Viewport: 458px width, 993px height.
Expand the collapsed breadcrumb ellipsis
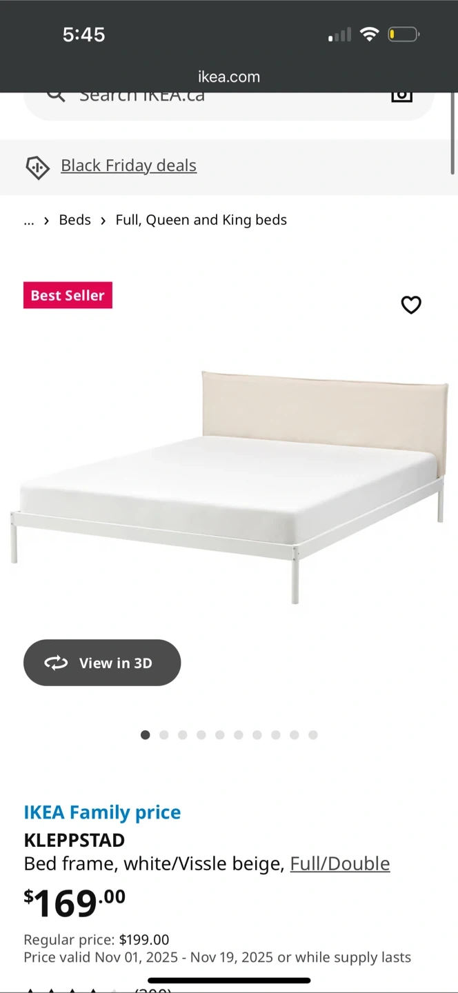click(x=29, y=220)
